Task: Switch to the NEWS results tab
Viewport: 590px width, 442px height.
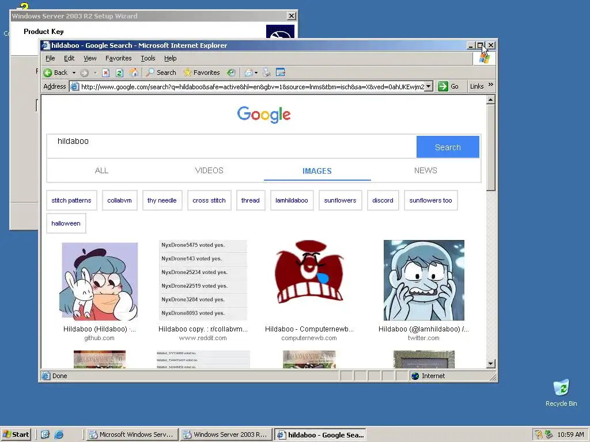Action: click(426, 170)
